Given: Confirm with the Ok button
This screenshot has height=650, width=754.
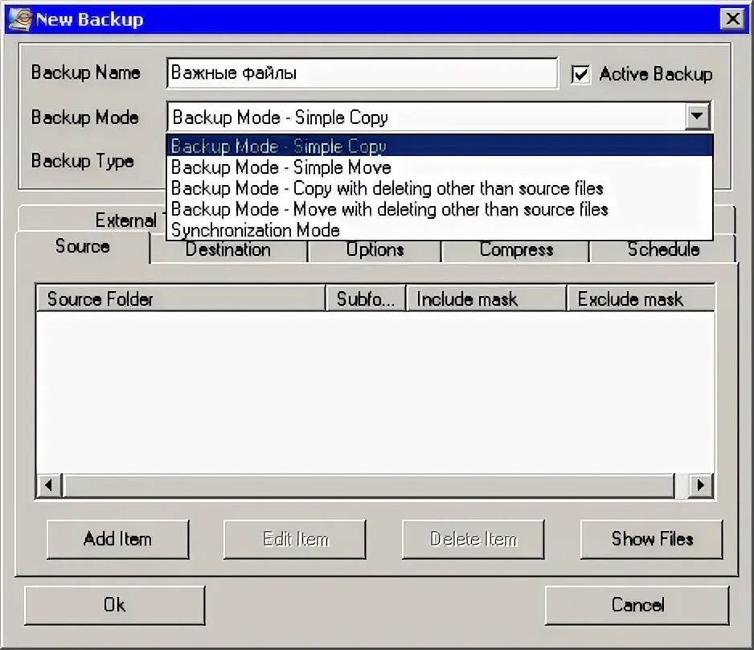Looking at the screenshot, I should click(x=114, y=605).
